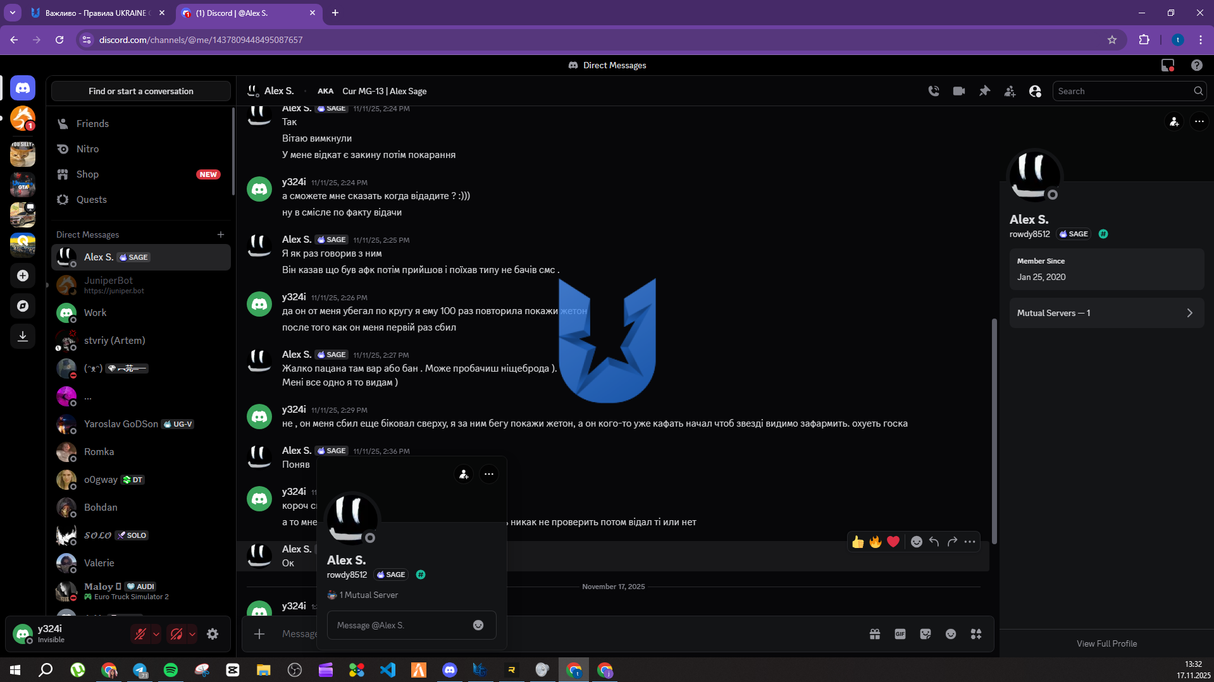
Task: Open DM with JuniperBot
Action: click(141, 285)
